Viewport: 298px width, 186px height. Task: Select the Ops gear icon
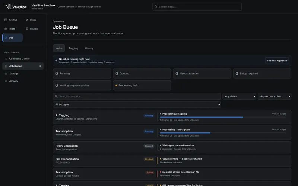click(6, 38)
